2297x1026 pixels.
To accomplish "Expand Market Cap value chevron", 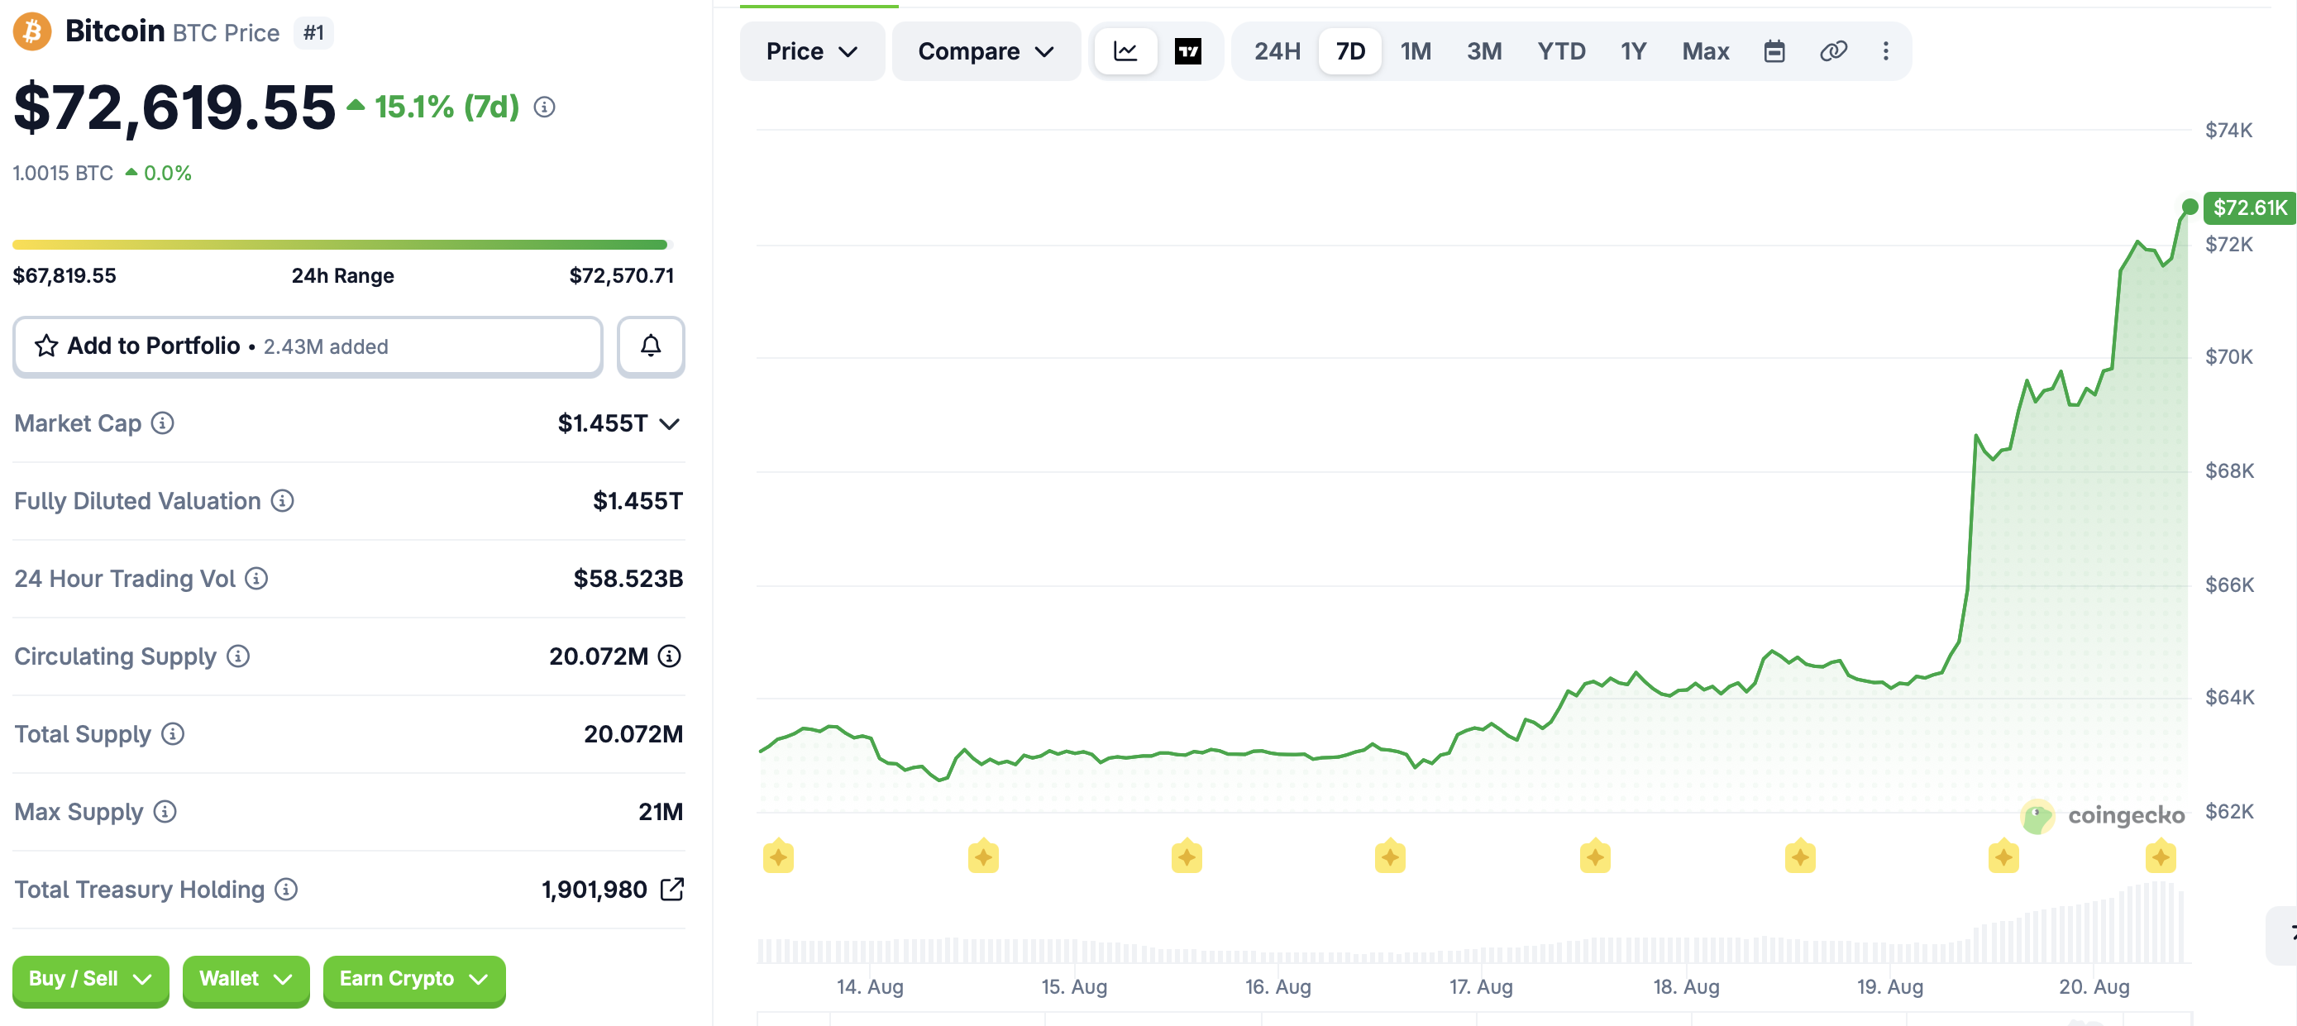I will coord(670,424).
